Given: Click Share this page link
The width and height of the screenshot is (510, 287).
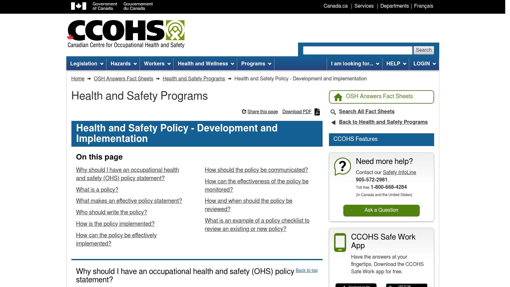Looking at the screenshot, I should pos(262,112).
